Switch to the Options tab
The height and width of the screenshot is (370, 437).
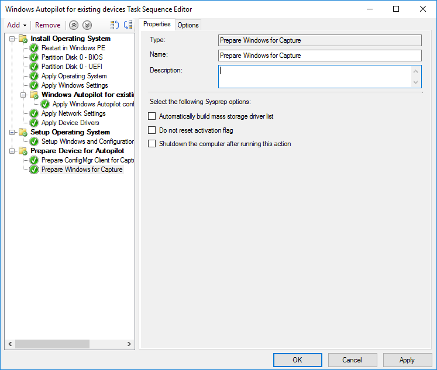click(188, 25)
